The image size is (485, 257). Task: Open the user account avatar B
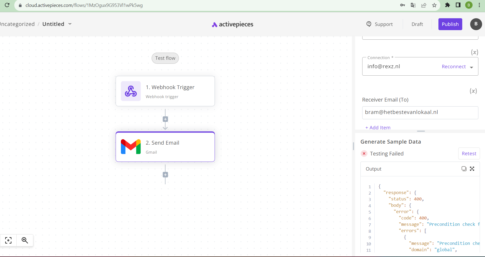pos(476,24)
